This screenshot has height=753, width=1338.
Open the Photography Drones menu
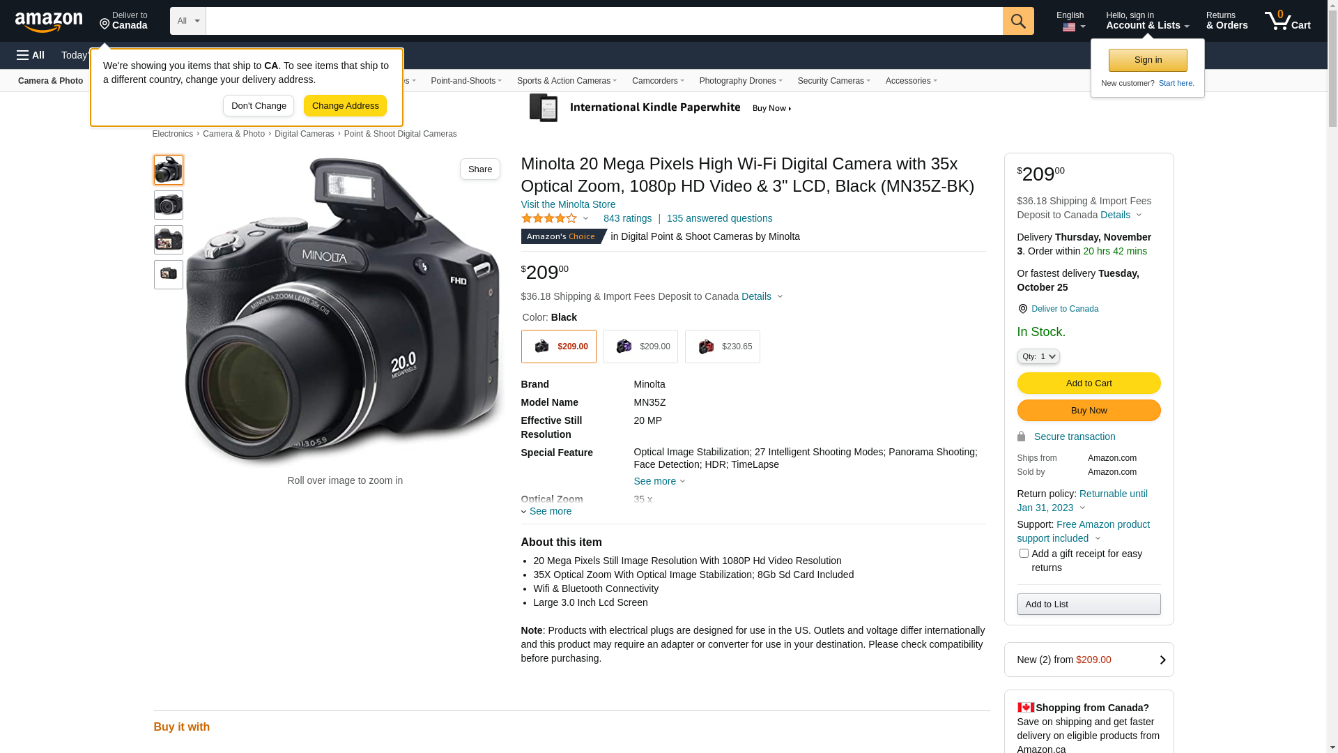(x=740, y=81)
